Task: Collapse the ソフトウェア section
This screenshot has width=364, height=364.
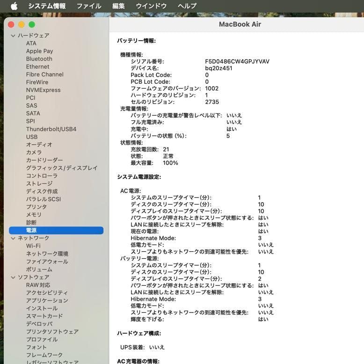Action: click(x=13, y=277)
